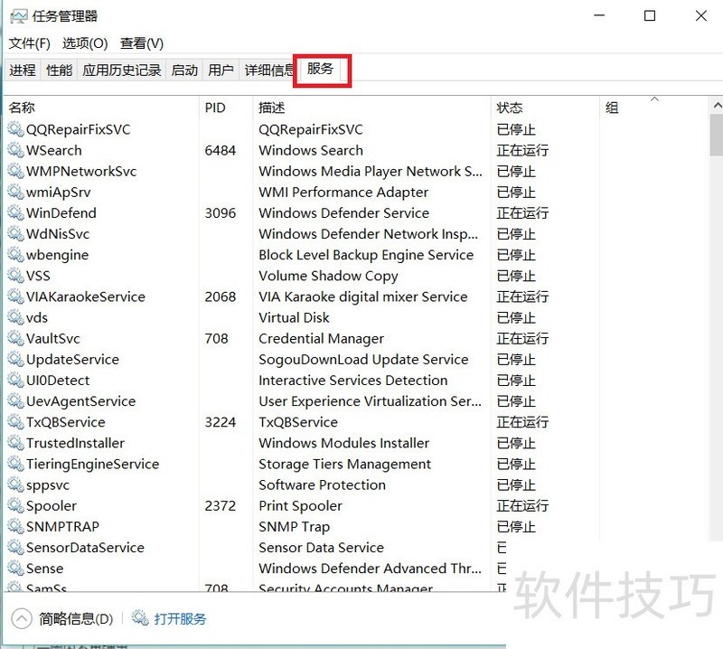Click the gear icon beside WinDefend
This screenshot has height=649, width=723.
15,212
